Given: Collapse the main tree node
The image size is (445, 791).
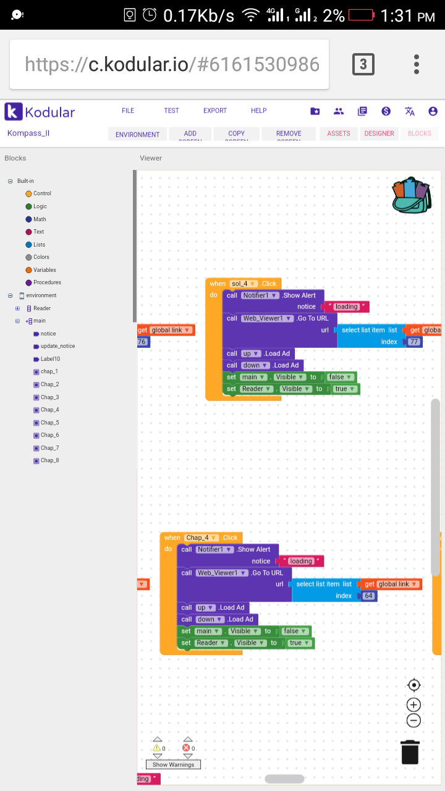Looking at the screenshot, I should (x=17, y=321).
